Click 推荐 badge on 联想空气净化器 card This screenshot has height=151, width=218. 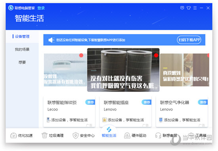click(203, 102)
